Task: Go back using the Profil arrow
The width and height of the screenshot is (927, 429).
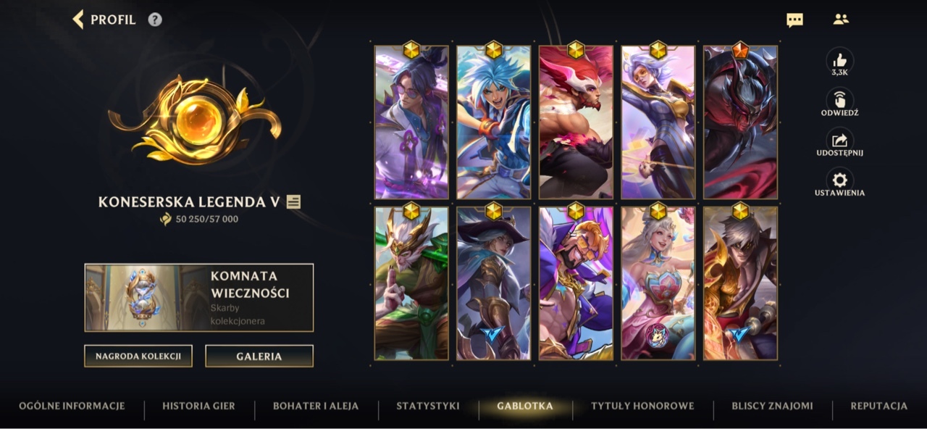Action: tap(78, 20)
